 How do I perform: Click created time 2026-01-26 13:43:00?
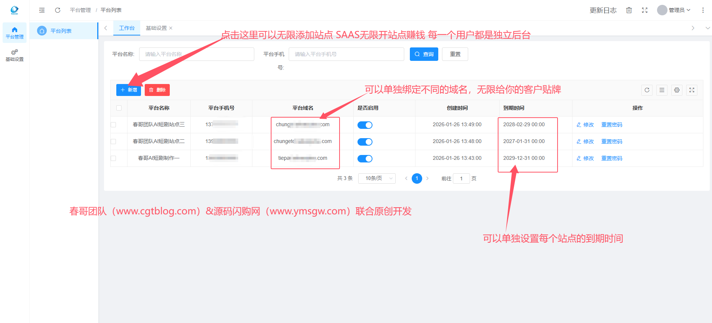[x=457, y=158]
